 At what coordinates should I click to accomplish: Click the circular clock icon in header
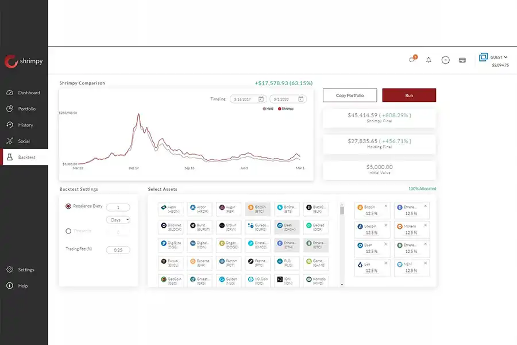tap(445, 60)
